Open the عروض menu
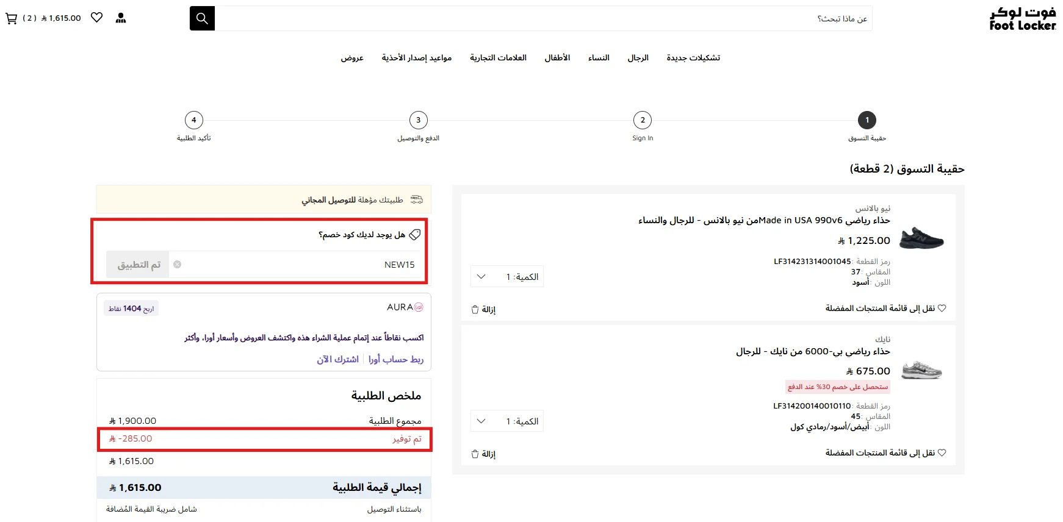This screenshot has width=1063, height=522. [x=352, y=58]
